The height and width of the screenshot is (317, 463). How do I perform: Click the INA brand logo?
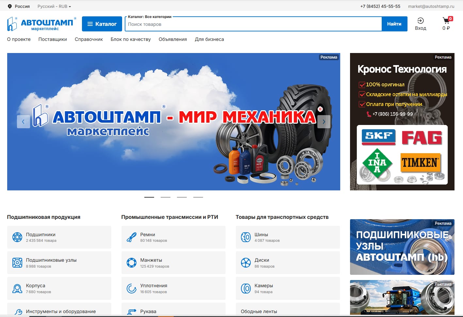point(377,163)
